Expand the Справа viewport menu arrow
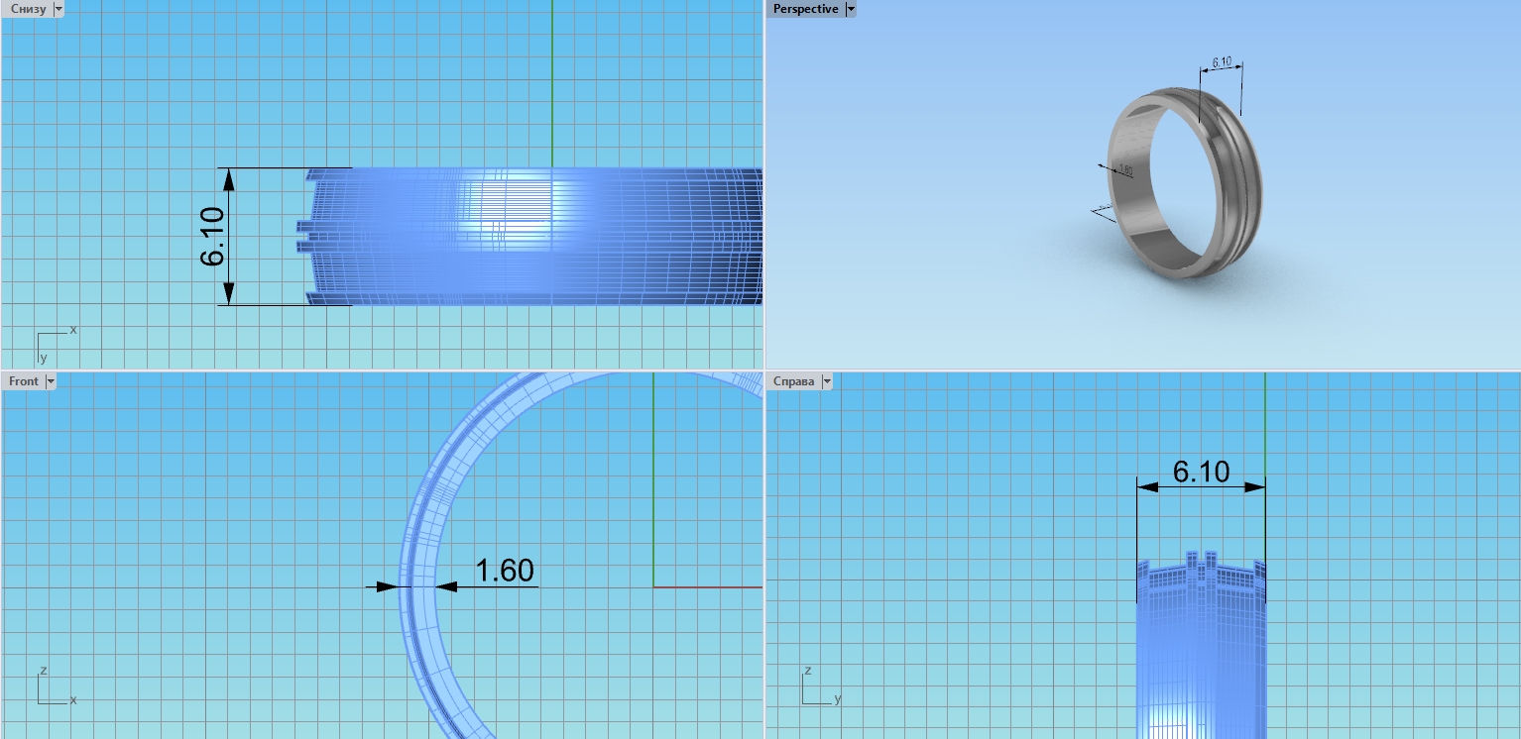 [x=826, y=381]
